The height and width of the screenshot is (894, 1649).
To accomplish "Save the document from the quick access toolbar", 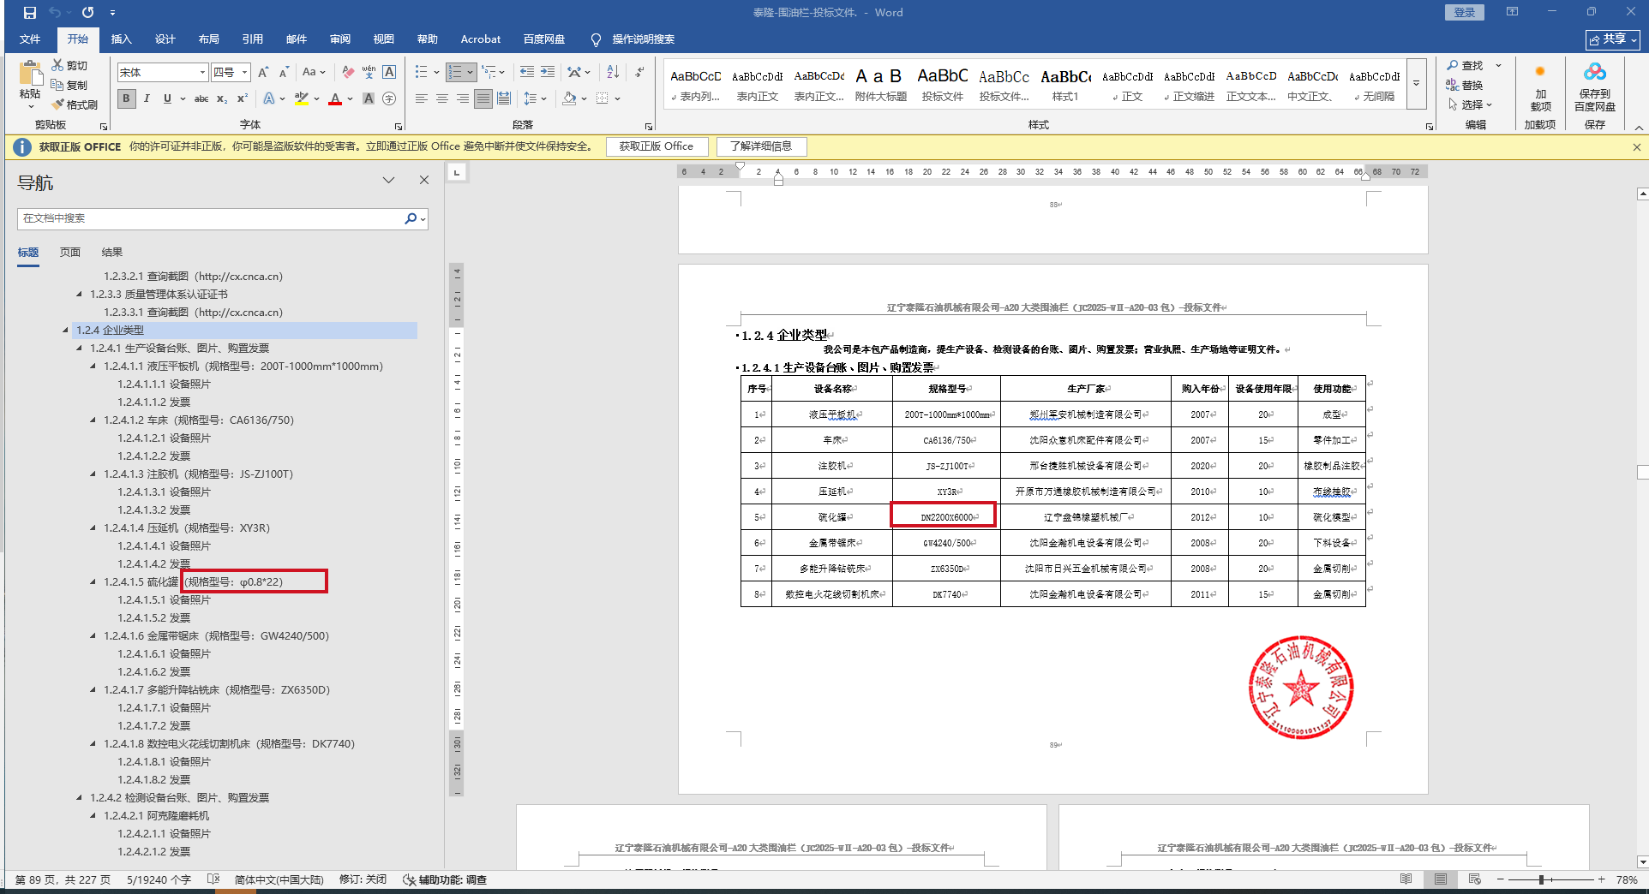I will [x=30, y=13].
